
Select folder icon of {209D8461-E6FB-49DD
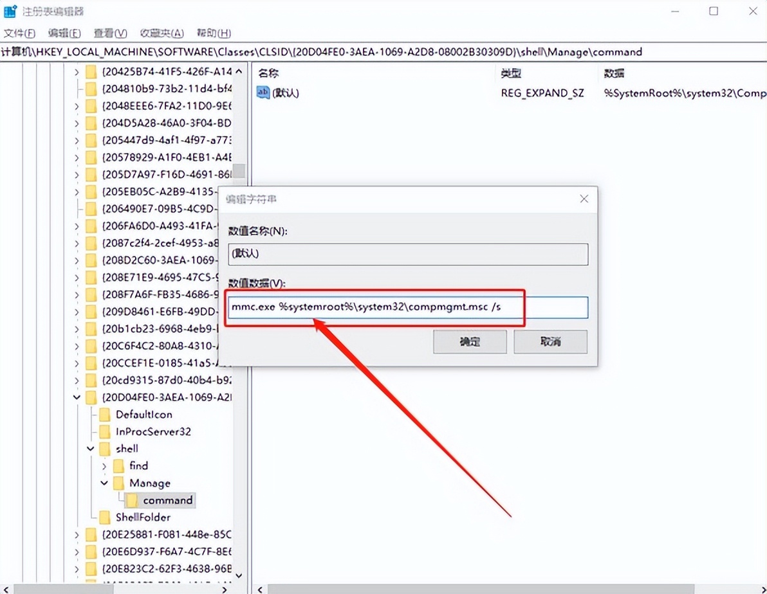[x=91, y=312]
